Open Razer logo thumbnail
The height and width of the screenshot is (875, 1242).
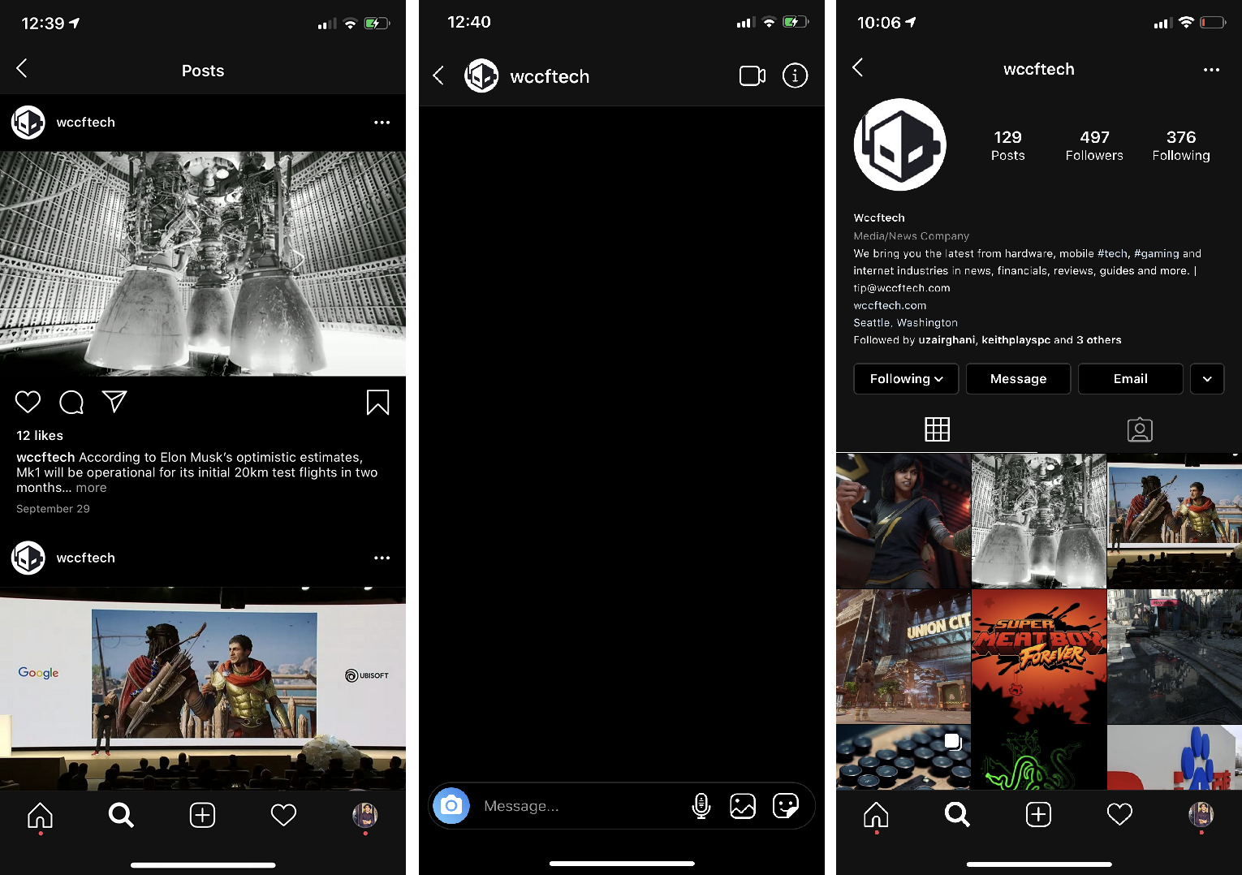[1038, 757]
